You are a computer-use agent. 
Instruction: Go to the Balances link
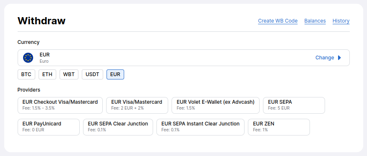click(x=315, y=21)
